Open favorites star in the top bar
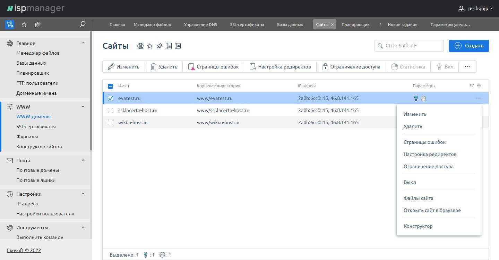The image size is (499, 260). pyautogui.click(x=24, y=24)
